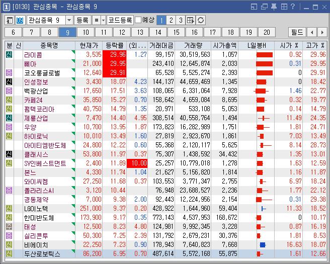The image size is (330, 264).
Task: Select view mode button 3
Action: coord(181,20)
